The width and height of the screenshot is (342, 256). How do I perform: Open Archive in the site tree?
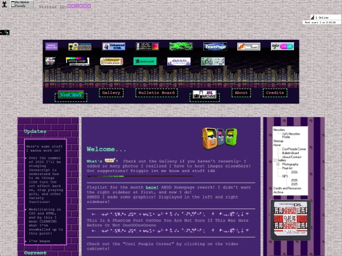click(278, 192)
